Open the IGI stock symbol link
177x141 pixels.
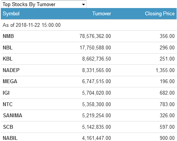[x=6, y=93]
